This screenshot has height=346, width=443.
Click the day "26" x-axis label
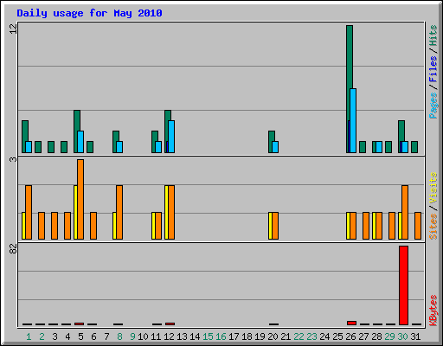[350, 336]
